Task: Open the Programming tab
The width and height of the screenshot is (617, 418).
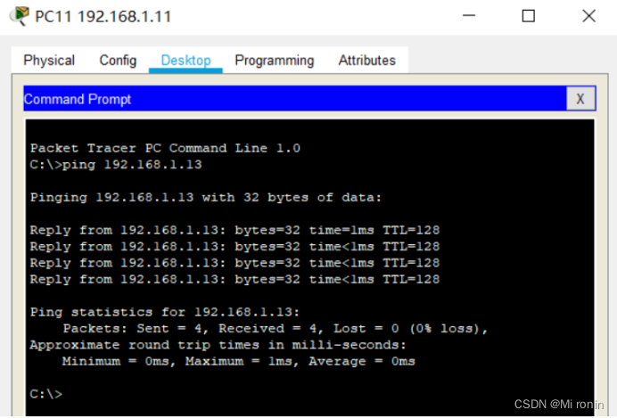Action: 275,61
